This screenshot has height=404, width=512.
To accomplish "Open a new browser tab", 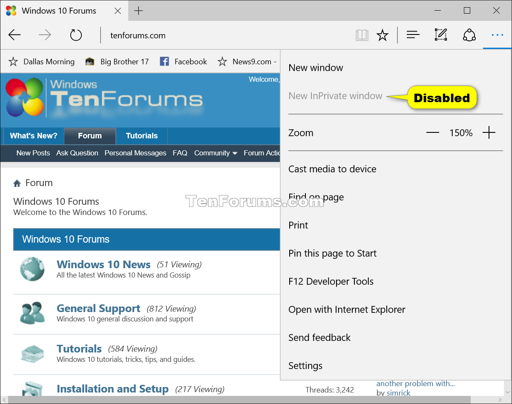I will pyautogui.click(x=138, y=11).
